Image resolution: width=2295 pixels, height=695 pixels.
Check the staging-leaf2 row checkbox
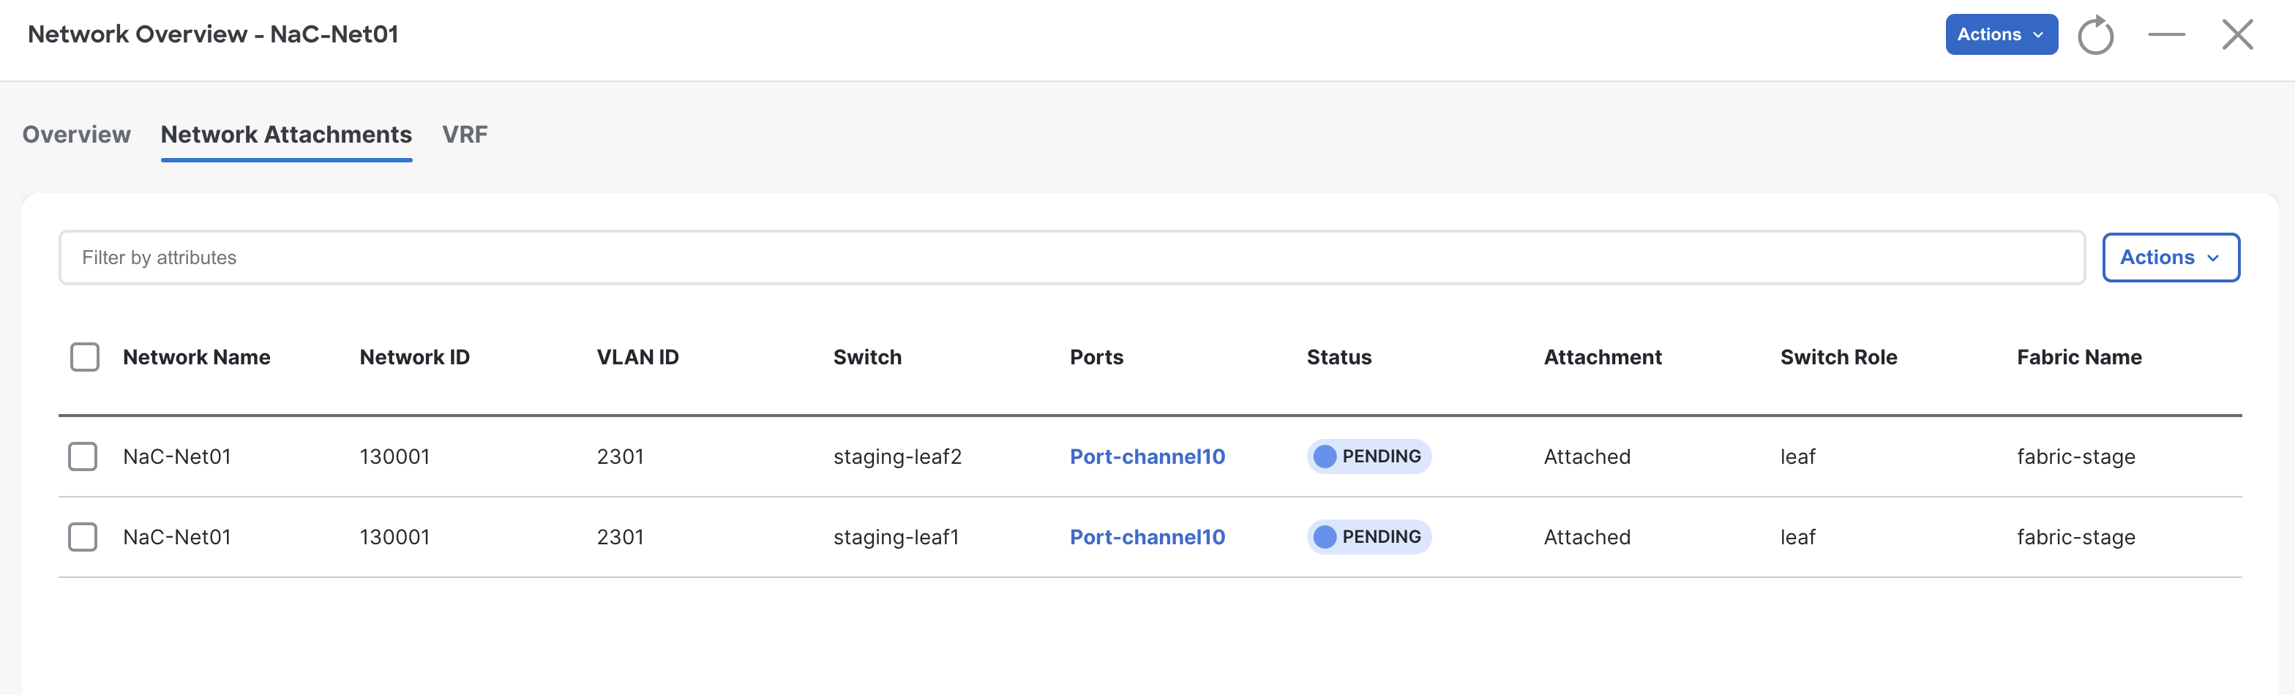83,457
